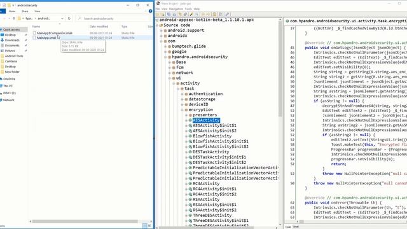Open the Help menu in jadx-gui
This screenshot has height=229, width=407.
(197, 9)
